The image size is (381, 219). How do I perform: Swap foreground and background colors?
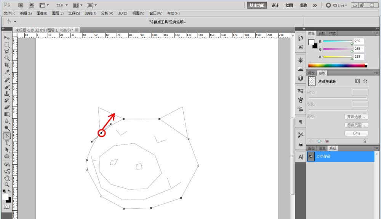[x=10, y=191]
